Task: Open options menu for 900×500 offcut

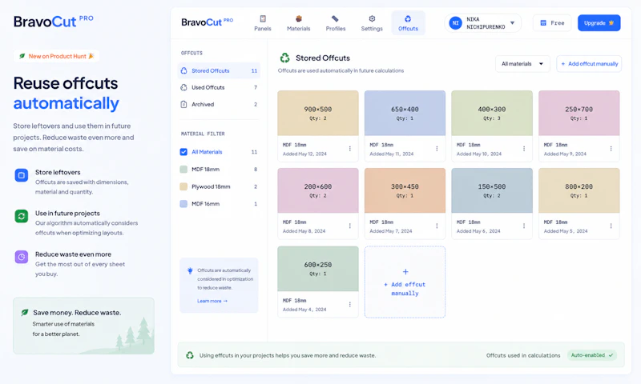Action: click(350, 149)
